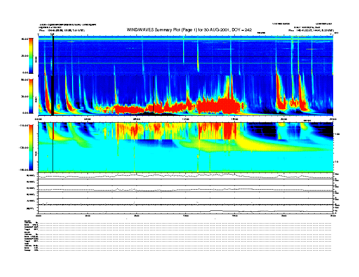
Task: Click the Cal label above the spectrogram
Action: 52,34
